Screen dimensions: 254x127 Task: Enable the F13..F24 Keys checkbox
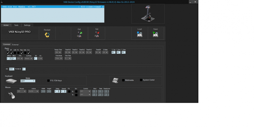click(48, 80)
